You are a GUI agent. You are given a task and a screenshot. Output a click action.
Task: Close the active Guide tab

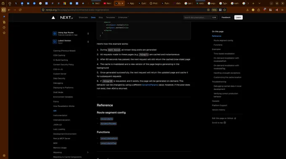tap(122, 3)
